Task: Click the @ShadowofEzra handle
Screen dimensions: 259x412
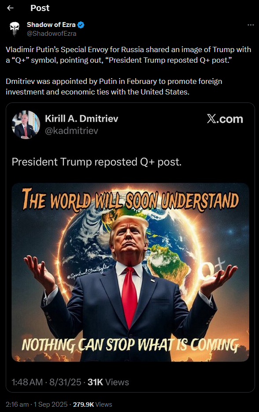Action: point(52,34)
